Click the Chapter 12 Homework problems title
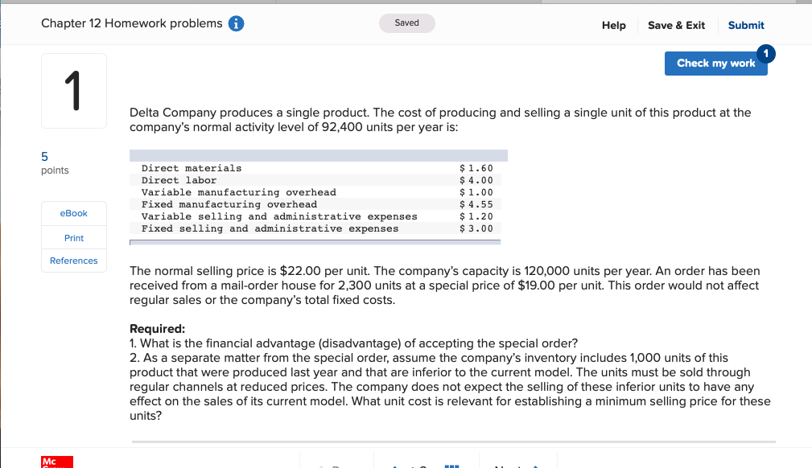The image size is (812, 468). click(131, 23)
